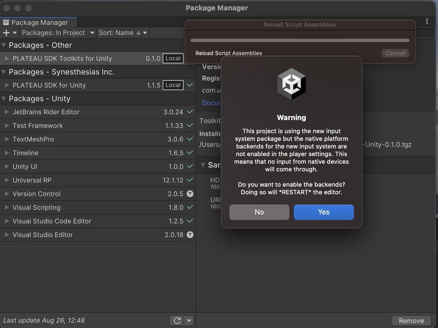Click the JetBrains Rider installed checkmark
This screenshot has width=438, height=328.
coord(190,112)
